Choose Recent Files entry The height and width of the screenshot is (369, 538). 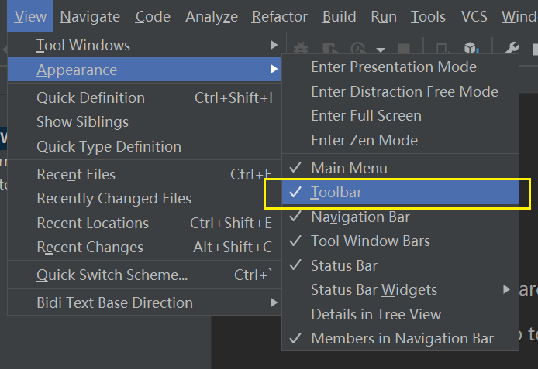[76, 174]
